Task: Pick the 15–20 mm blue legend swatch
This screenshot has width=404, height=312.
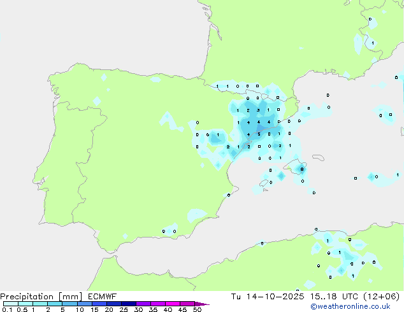Action: tap(101, 304)
